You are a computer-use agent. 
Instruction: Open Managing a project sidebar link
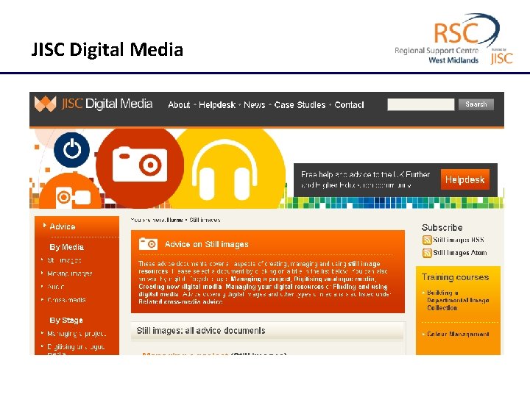click(x=77, y=334)
